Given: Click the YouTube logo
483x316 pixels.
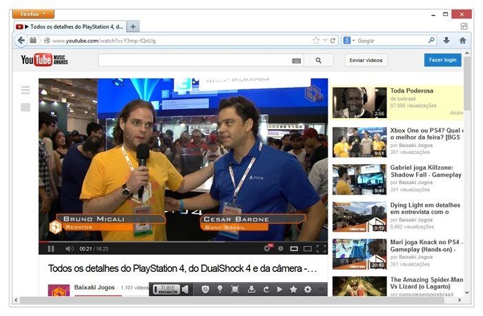Looking at the screenshot, I should (44, 60).
